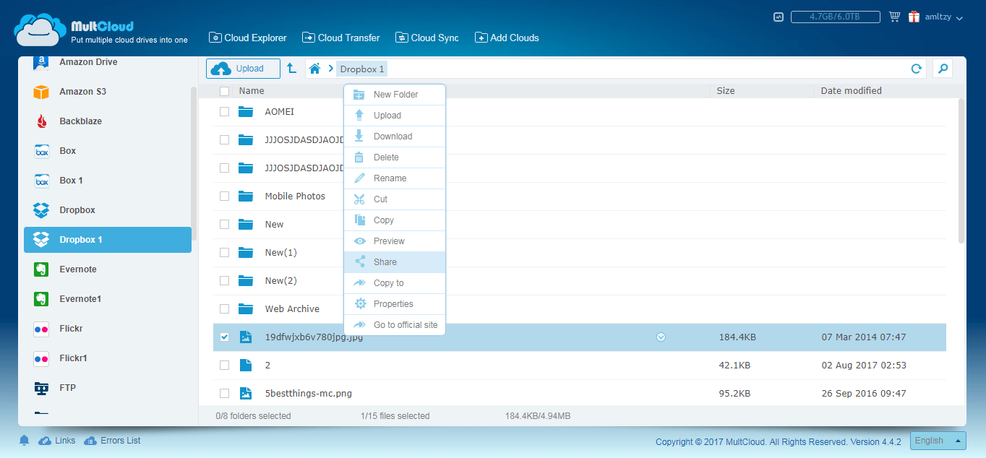Open the Links page
The width and height of the screenshot is (986, 458).
tap(57, 441)
